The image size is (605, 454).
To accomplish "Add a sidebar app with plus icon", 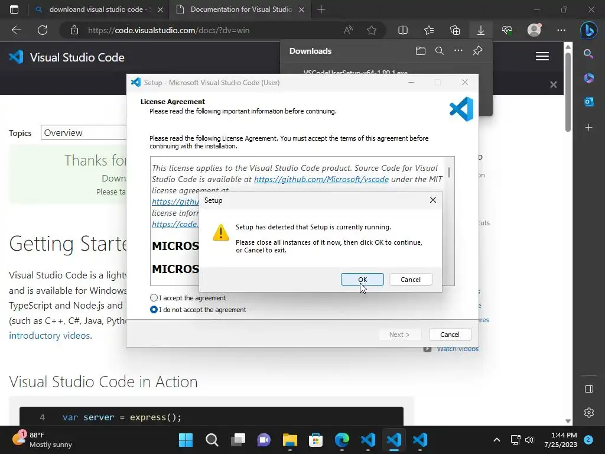I will point(589,128).
